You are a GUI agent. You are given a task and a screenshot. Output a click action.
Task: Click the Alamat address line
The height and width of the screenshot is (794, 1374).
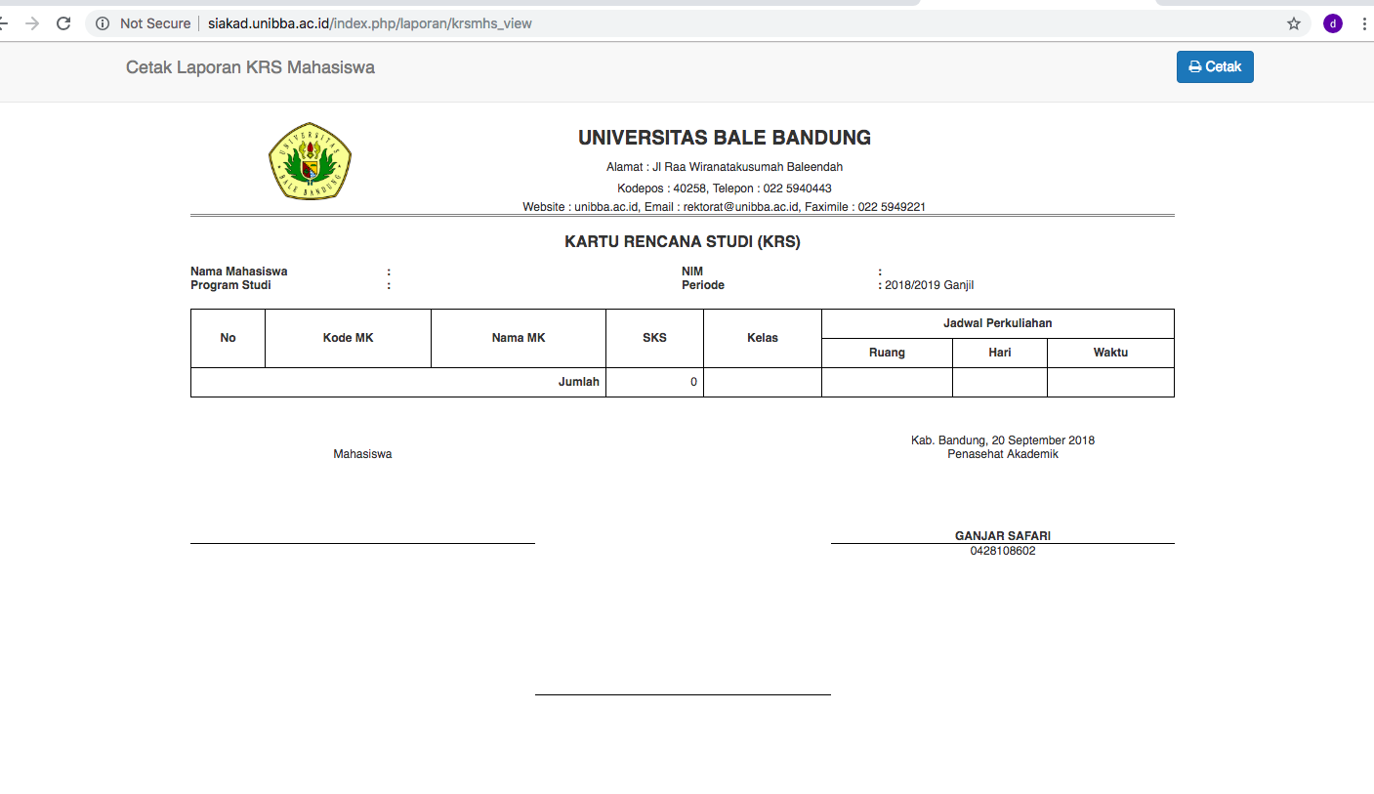725,167
